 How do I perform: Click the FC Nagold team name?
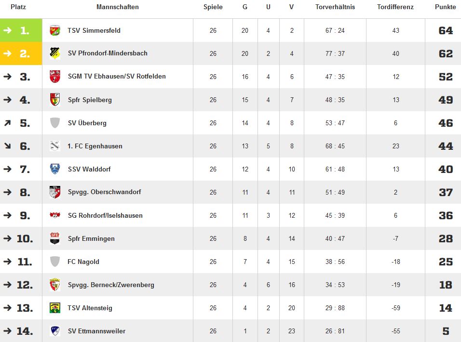[83, 262]
